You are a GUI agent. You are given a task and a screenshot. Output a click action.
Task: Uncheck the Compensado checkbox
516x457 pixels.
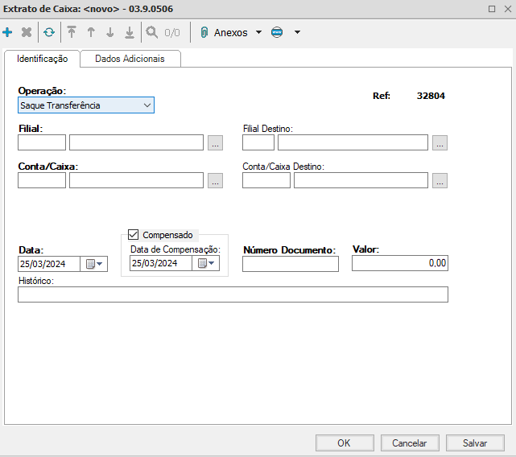[x=134, y=235]
